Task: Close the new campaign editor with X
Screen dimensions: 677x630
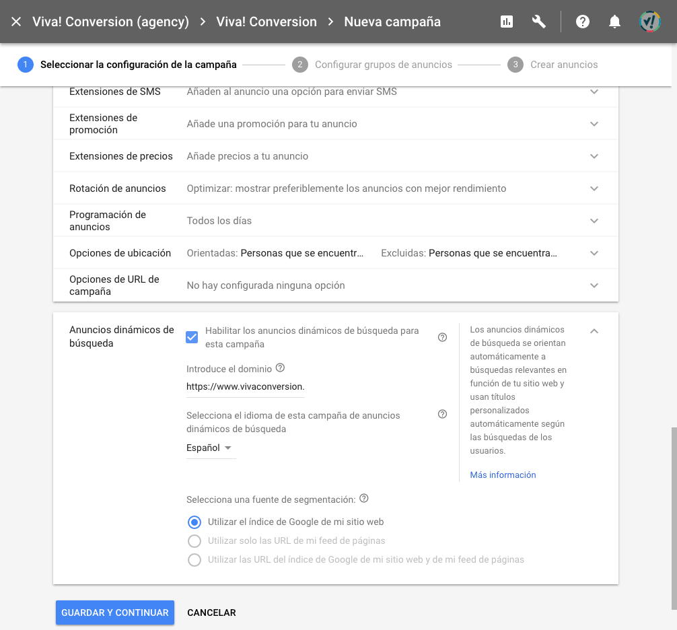Action: coord(16,22)
